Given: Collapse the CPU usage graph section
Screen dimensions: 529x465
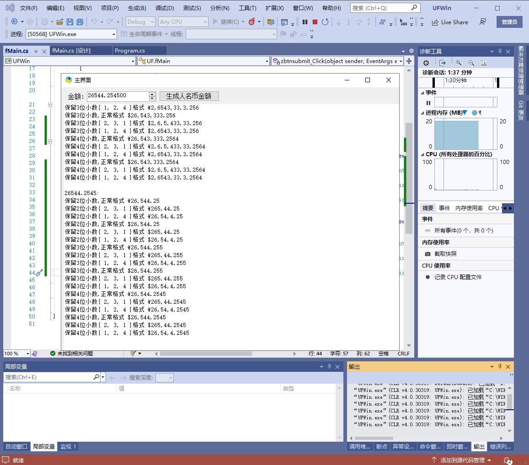Looking at the screenshot, I should 422,154.
